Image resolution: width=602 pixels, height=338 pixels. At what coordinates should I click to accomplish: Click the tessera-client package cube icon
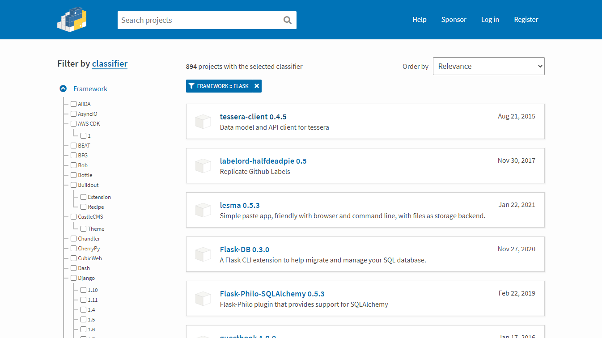point(203,122)
